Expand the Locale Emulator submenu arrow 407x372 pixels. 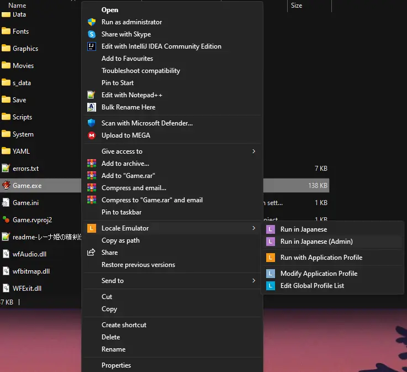pos(253,228)
